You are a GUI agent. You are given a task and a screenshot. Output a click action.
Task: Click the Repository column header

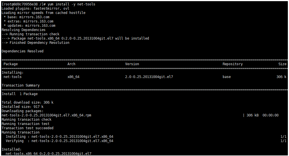233,64
